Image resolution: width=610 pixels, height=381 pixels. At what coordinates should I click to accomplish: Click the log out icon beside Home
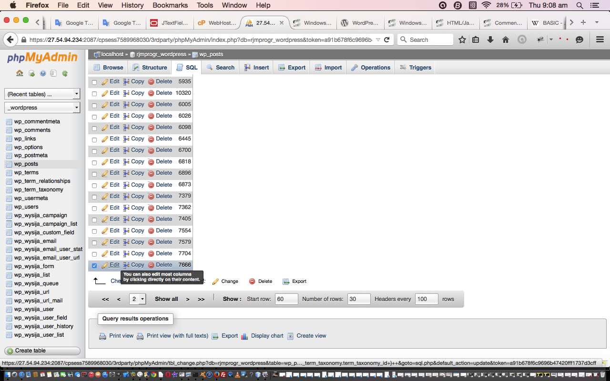pyautogui.click(x=31, y=73)
